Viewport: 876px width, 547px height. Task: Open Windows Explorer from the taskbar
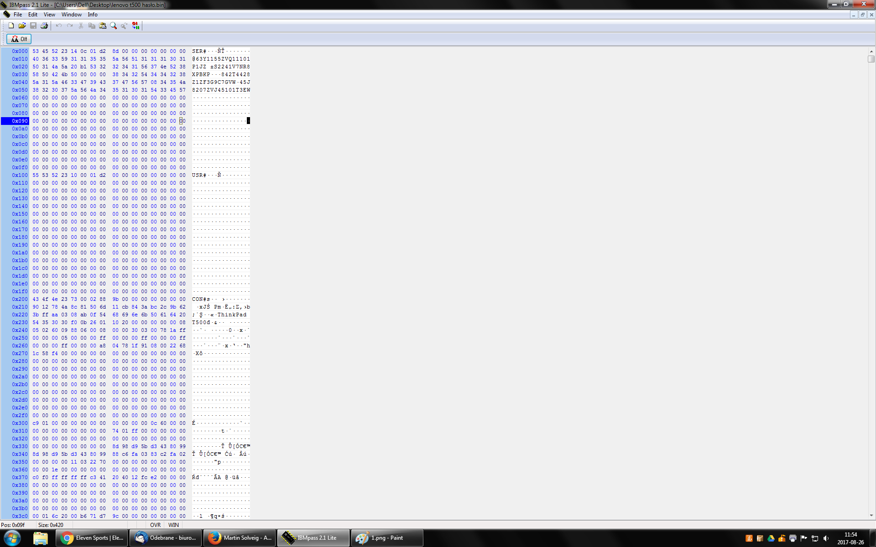(x=41, y=538)
